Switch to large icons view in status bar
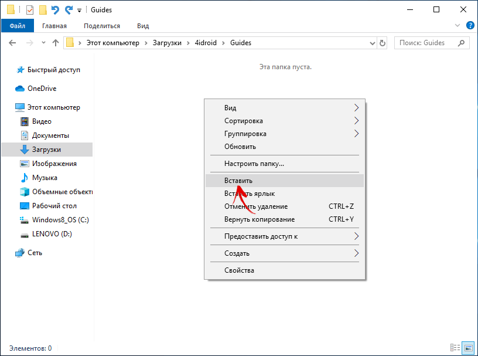 [x=467, y=348]
